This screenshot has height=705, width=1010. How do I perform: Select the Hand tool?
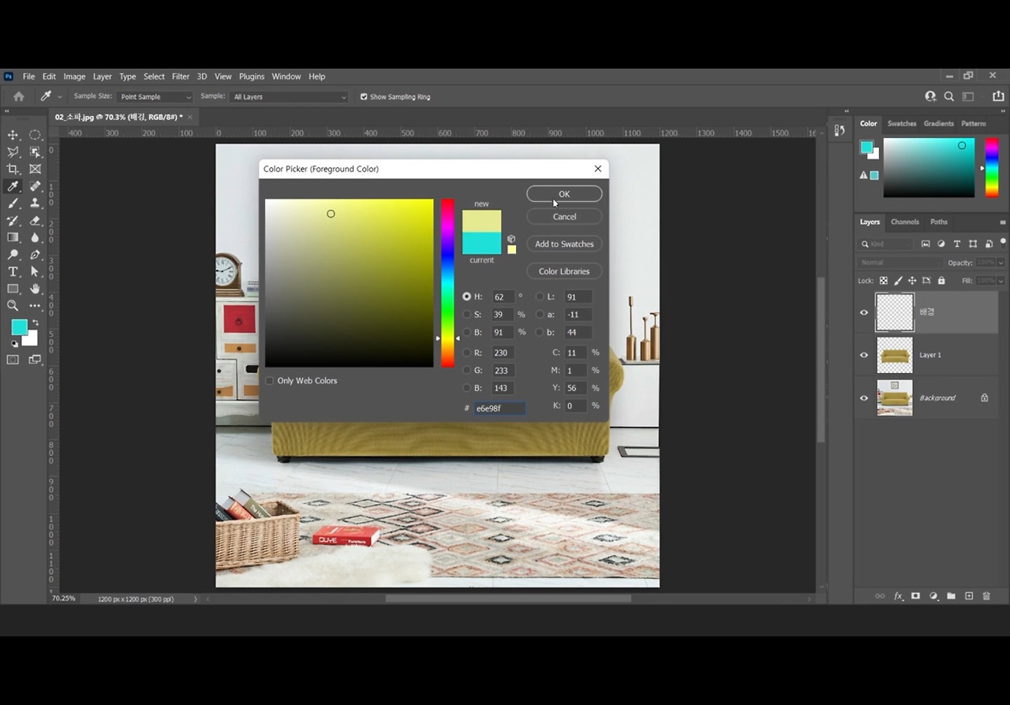tap(36, 289)
